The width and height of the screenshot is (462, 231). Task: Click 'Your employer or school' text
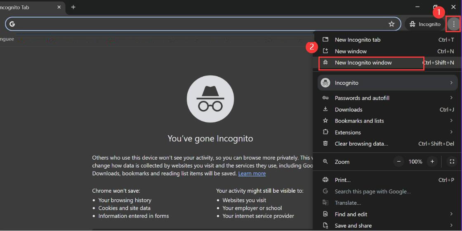(252, 208)
